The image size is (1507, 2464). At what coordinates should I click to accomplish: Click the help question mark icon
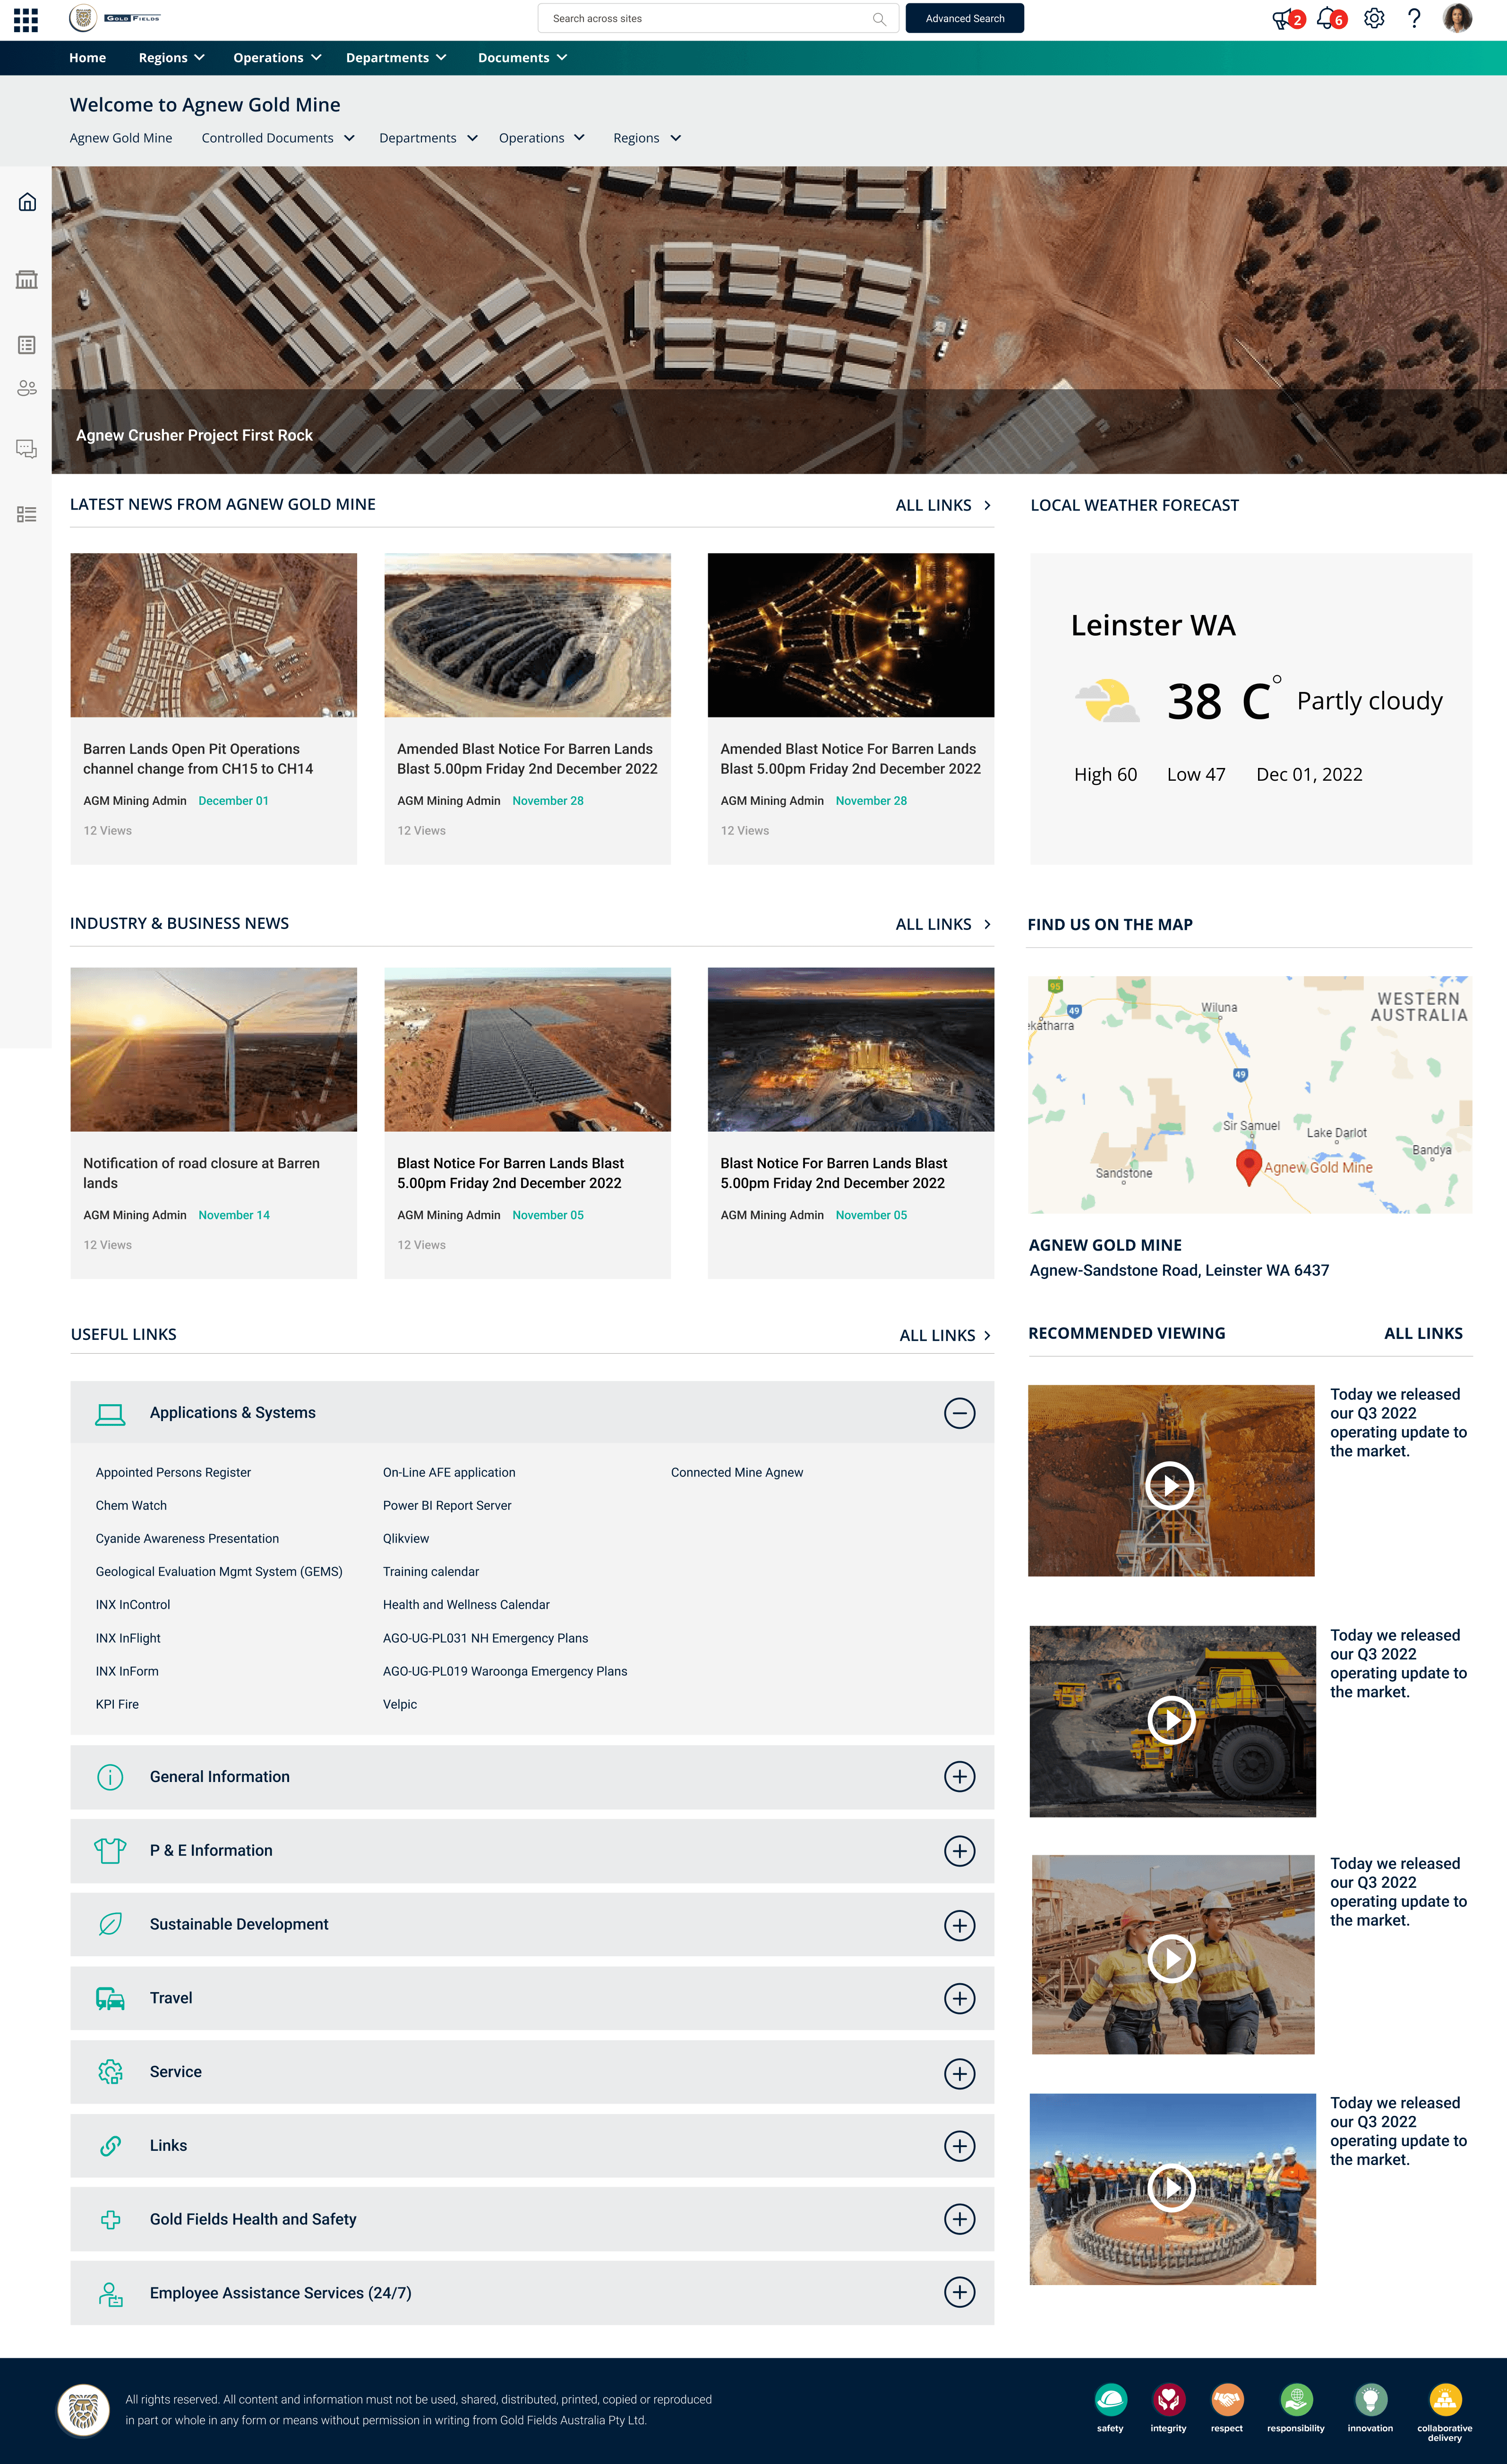(x=1414, y=18)
